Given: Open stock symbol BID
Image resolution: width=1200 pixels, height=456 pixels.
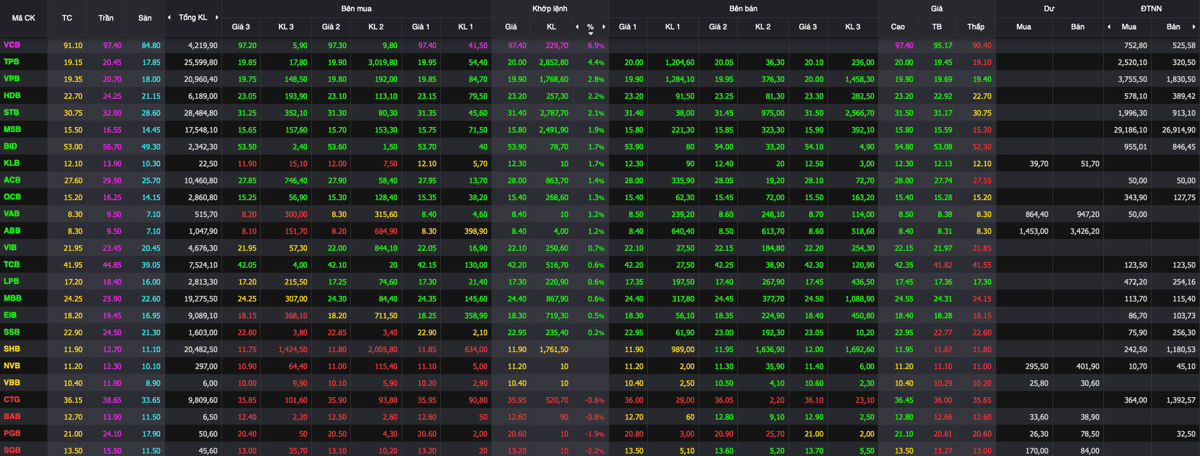Looking at the screenshot, I should [11, 146].
